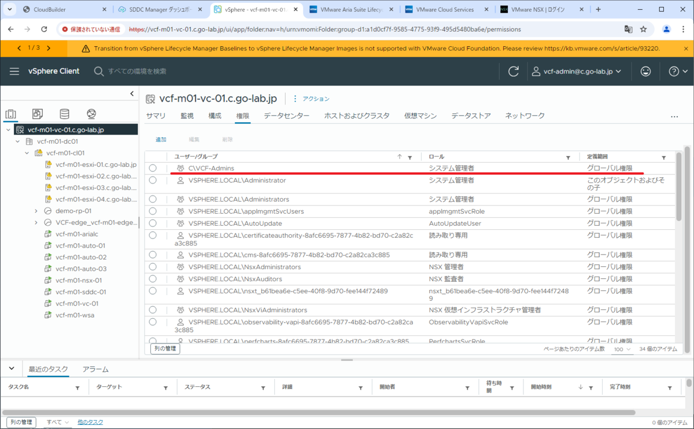Expand the VCF-edge_vcf-m01-edge resource pool
Screen dimensions: 694x429
tap(36, 222)
